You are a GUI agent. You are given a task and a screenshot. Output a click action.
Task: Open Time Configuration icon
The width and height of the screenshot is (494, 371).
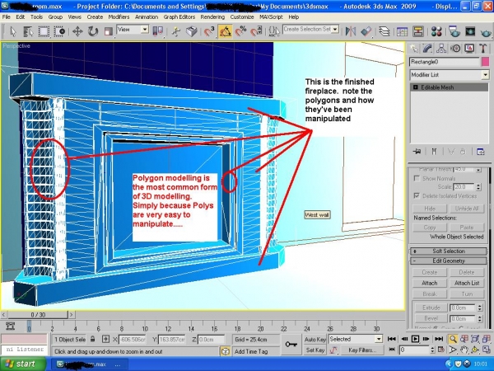[441, 350]
